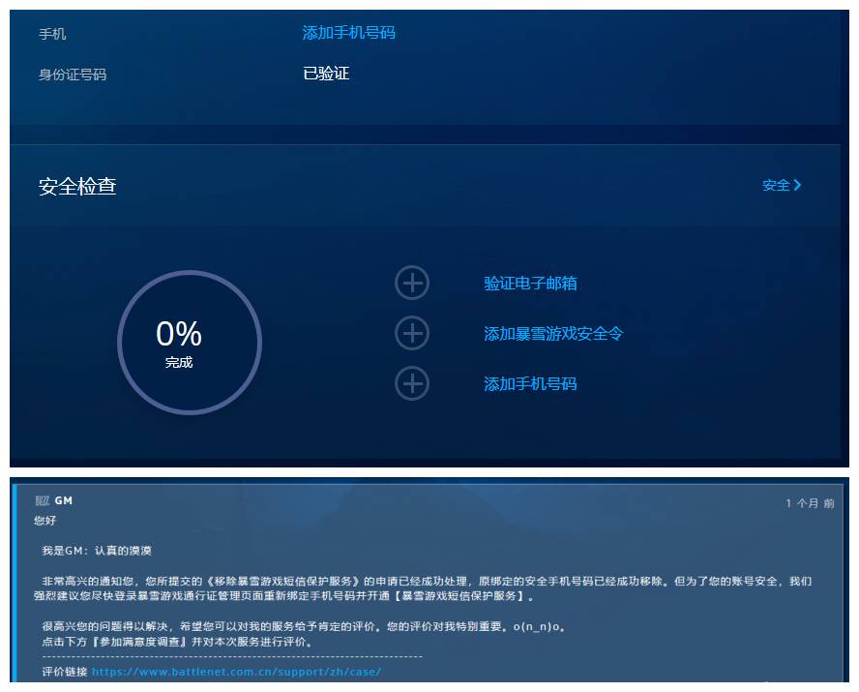Click the 您好 greeting text
This screenshot has height=692, width=859.
(x=44, y=521)
